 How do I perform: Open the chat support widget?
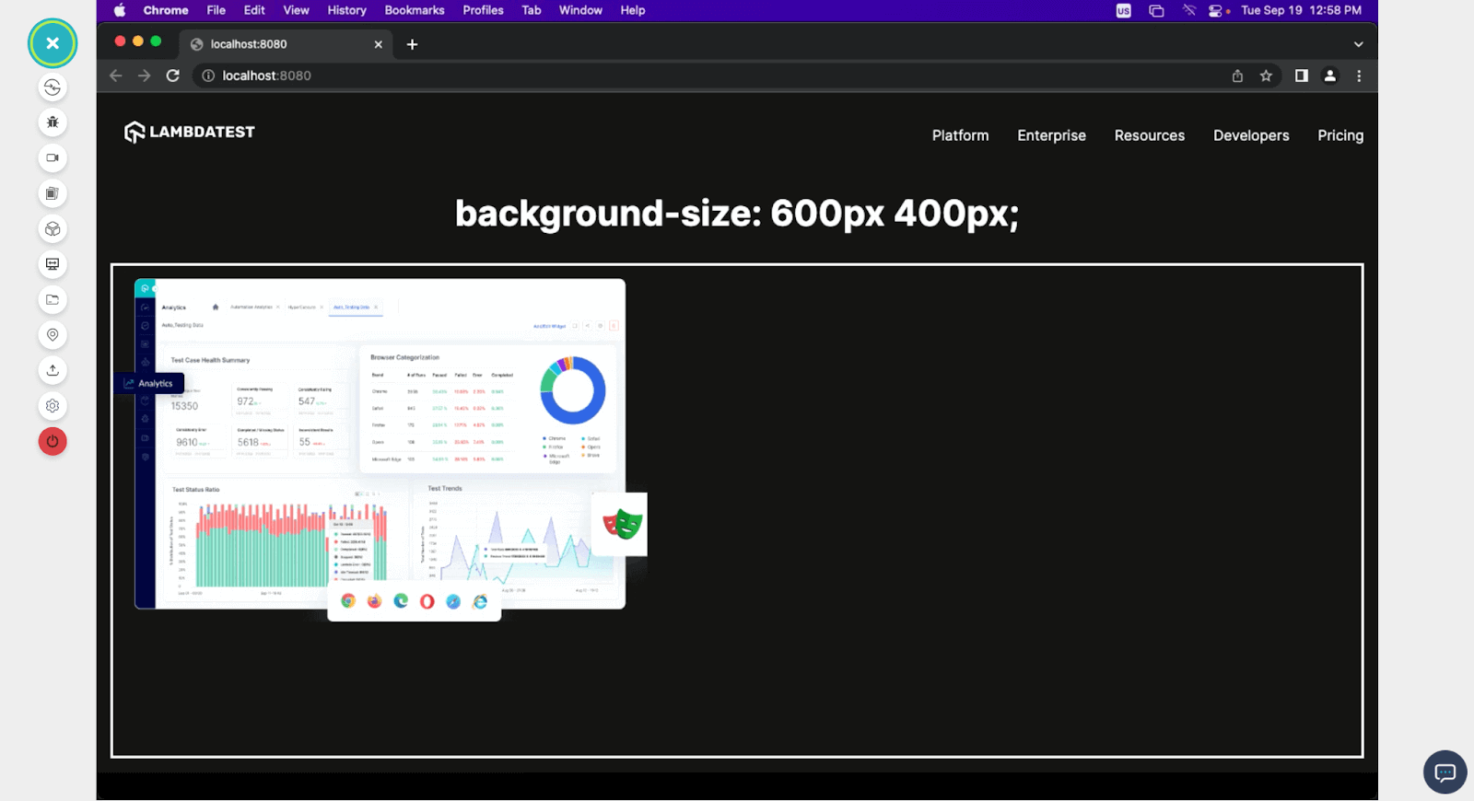1445,772
